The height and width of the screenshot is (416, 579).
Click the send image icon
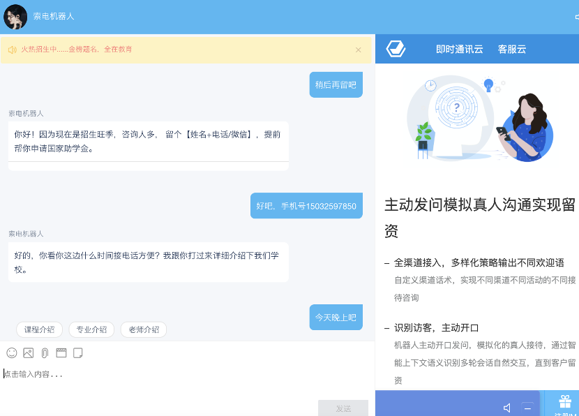point(29,353)
